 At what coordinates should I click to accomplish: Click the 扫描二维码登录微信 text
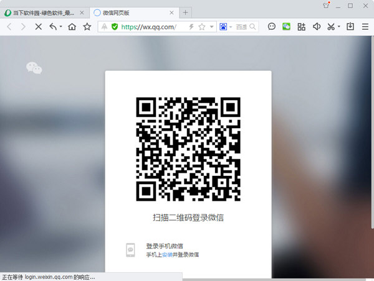(188, 218)
